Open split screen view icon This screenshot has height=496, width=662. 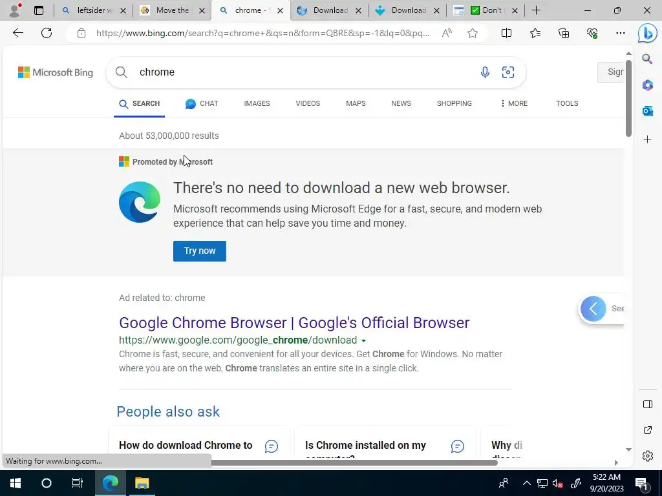tap(506, 33)
